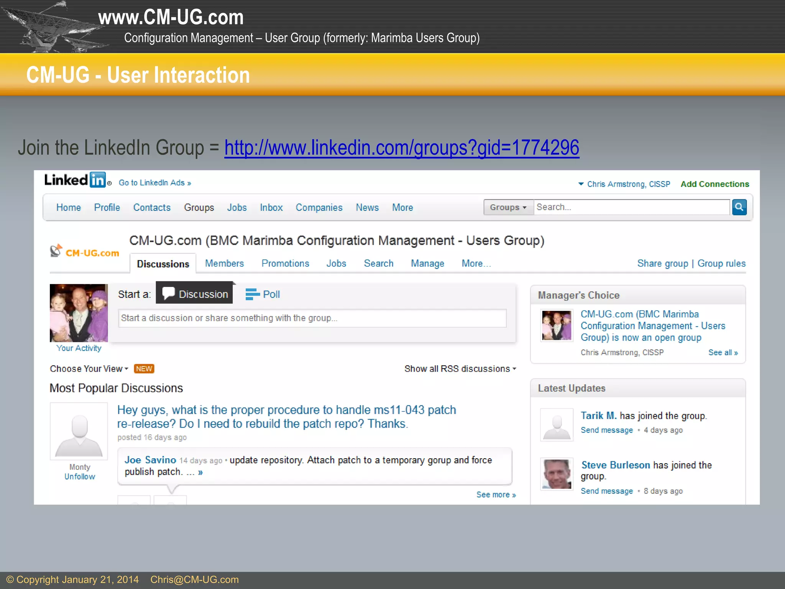Click the NEW badge beside Choose Your View
The height and width of the screenshot is (589, 785).
[x=144, y=369]
